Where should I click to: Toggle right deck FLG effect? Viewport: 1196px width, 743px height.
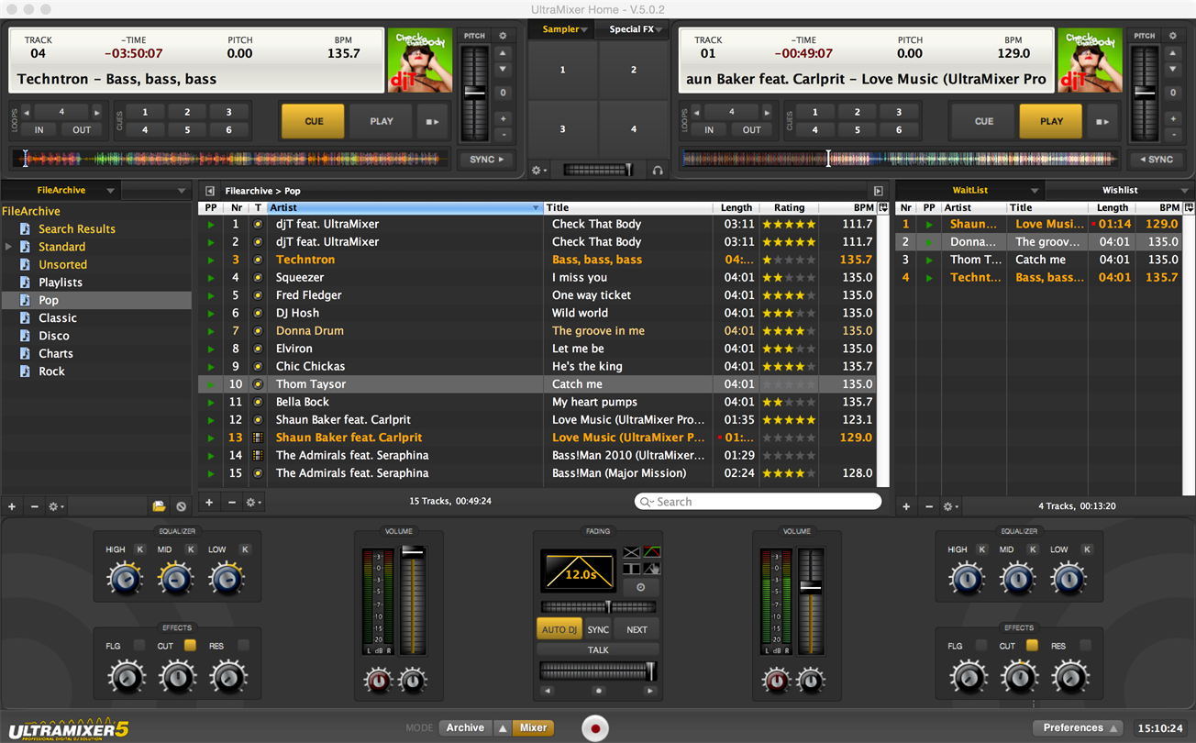pos(981,646)
